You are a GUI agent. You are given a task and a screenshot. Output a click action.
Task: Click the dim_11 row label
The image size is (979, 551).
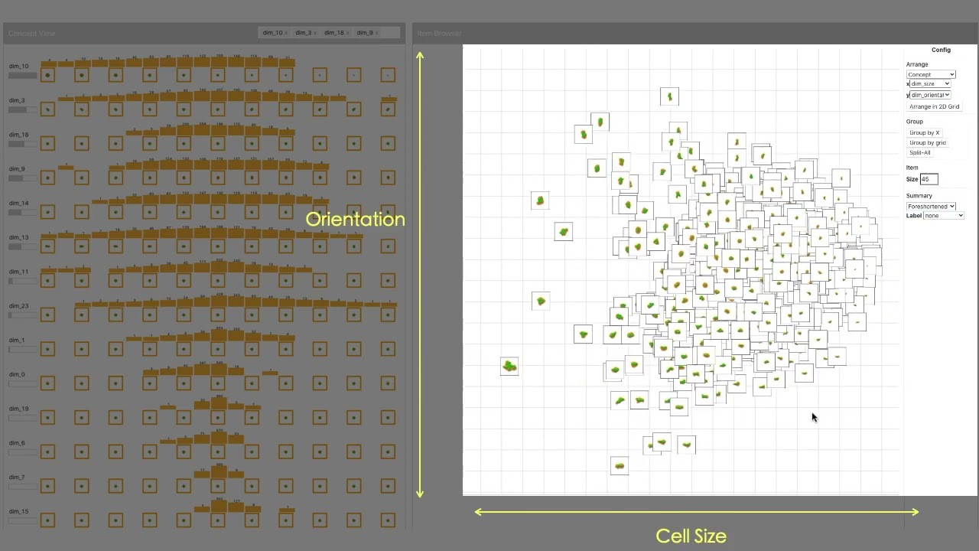(18, 272)
